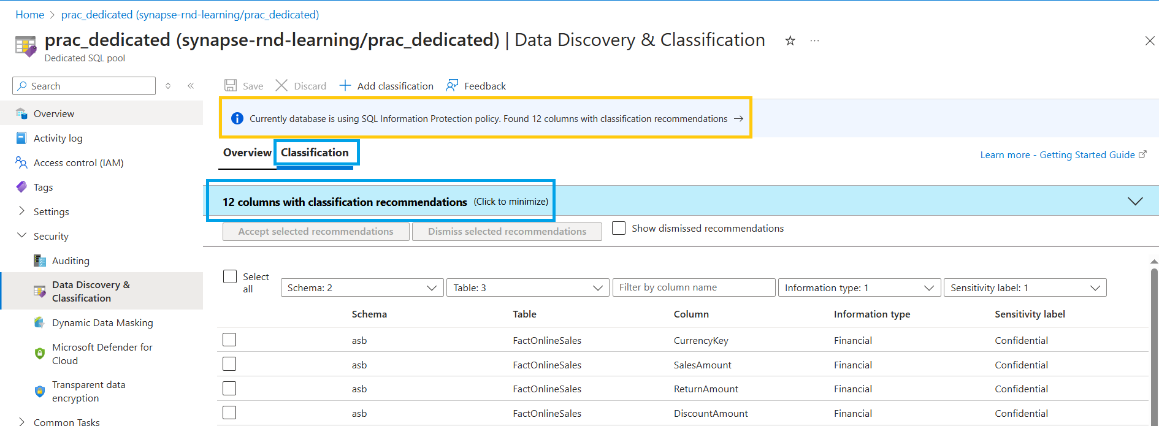The width and height of the screenshot is (1159, 426).
Task: Check the SalesAmount row checkbox
Action: pyautogui.click(x=229, y=364)
